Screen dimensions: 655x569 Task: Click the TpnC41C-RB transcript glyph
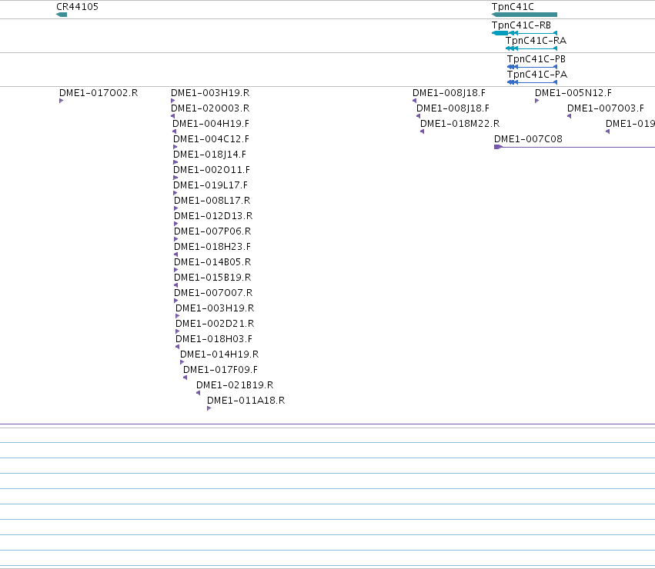524,33
